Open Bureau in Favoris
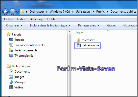 tap(19, 40)
